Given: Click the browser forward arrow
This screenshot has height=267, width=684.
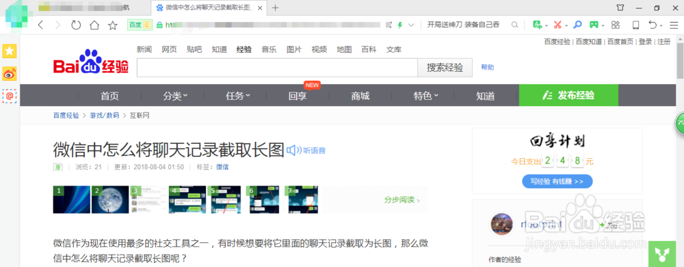Looking at the screenshot, I should click(x=57, y=25).
